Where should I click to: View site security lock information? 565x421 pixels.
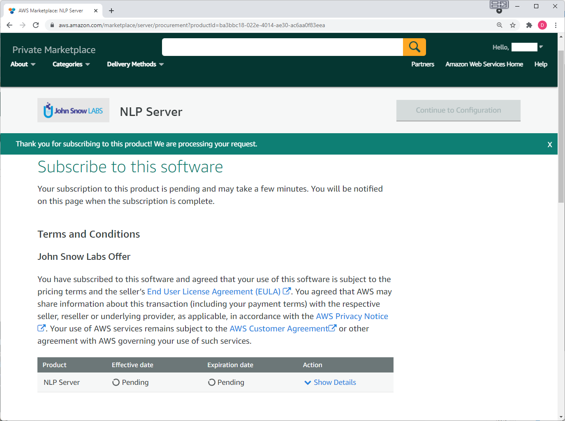tap(52, 25)
